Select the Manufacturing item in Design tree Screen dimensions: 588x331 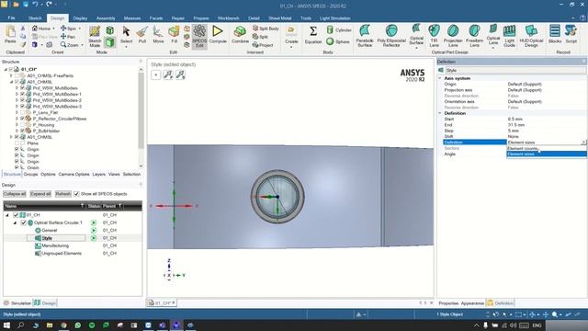tap(55, 245)
